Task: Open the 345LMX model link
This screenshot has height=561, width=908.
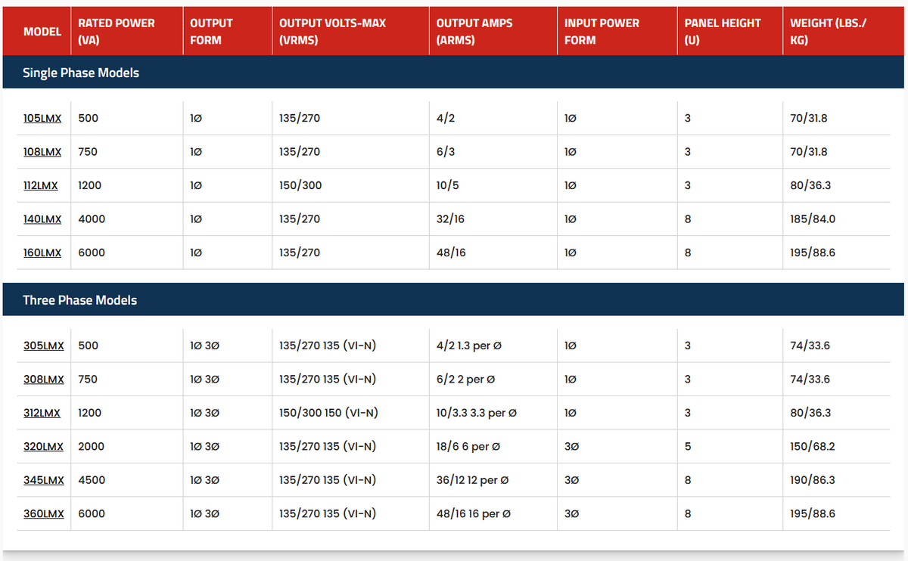Action: coord(43,480)
